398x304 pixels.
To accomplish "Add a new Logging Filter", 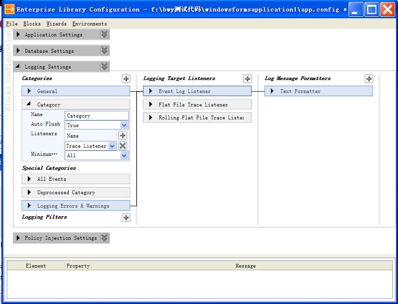I will [126, 218].
